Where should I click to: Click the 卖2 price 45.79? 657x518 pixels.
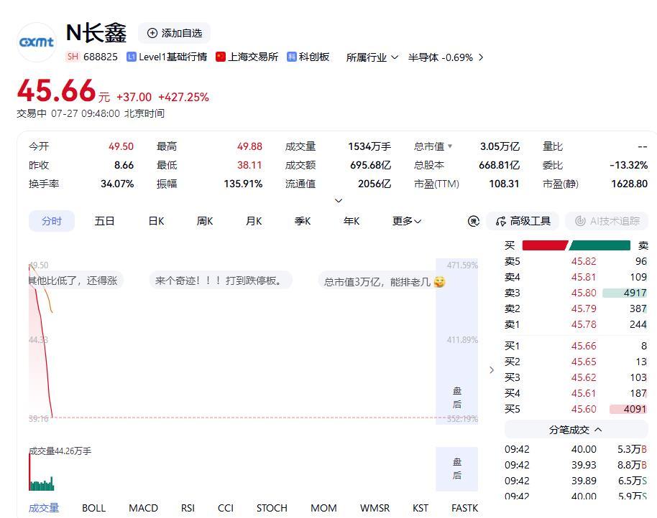(583, 309)
